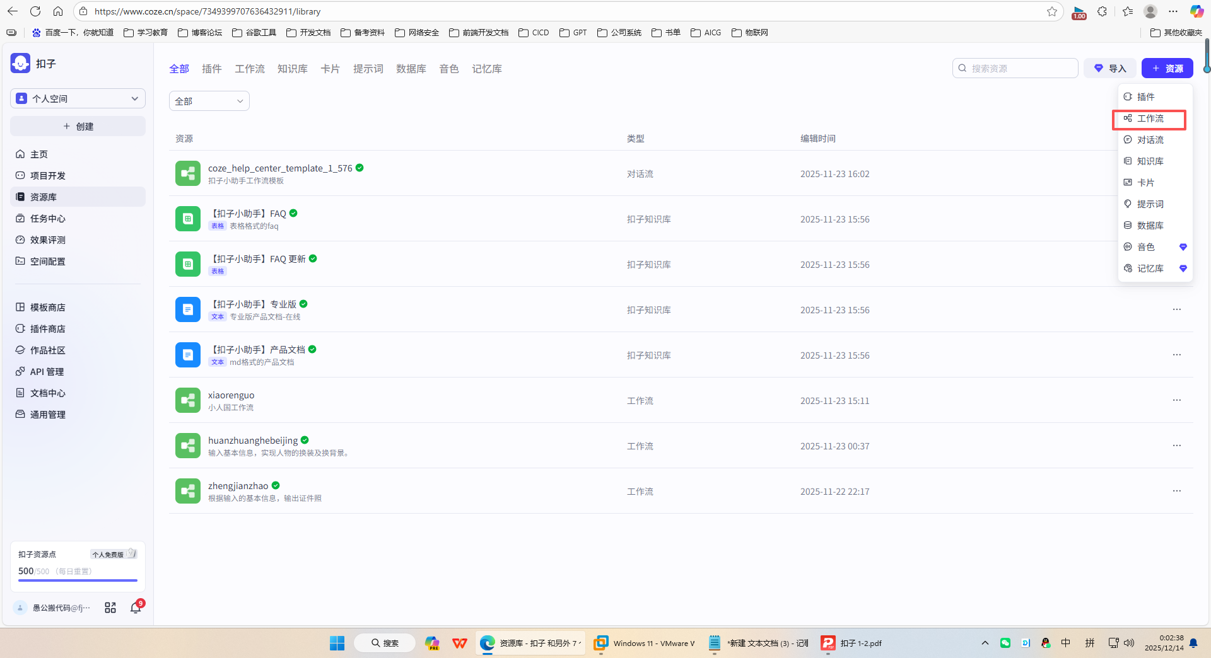Switch to the 插件 tab
Screen dimensions: 1211x658
click(x=212, y=69)
